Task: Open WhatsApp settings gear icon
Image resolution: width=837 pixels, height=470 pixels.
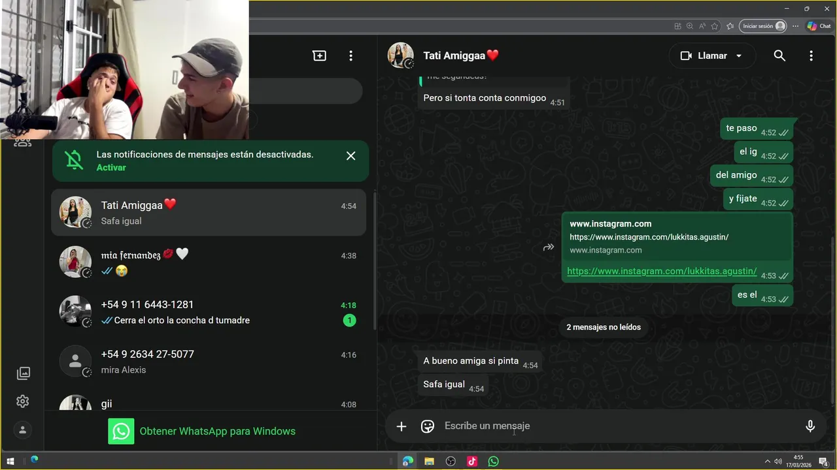Action: [x=23, y=401]
